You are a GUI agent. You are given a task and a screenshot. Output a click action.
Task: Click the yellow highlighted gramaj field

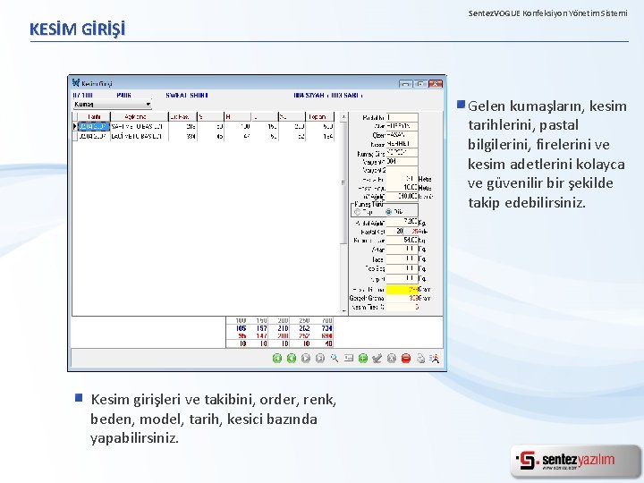pyautogui.click(x=402, y=290)
